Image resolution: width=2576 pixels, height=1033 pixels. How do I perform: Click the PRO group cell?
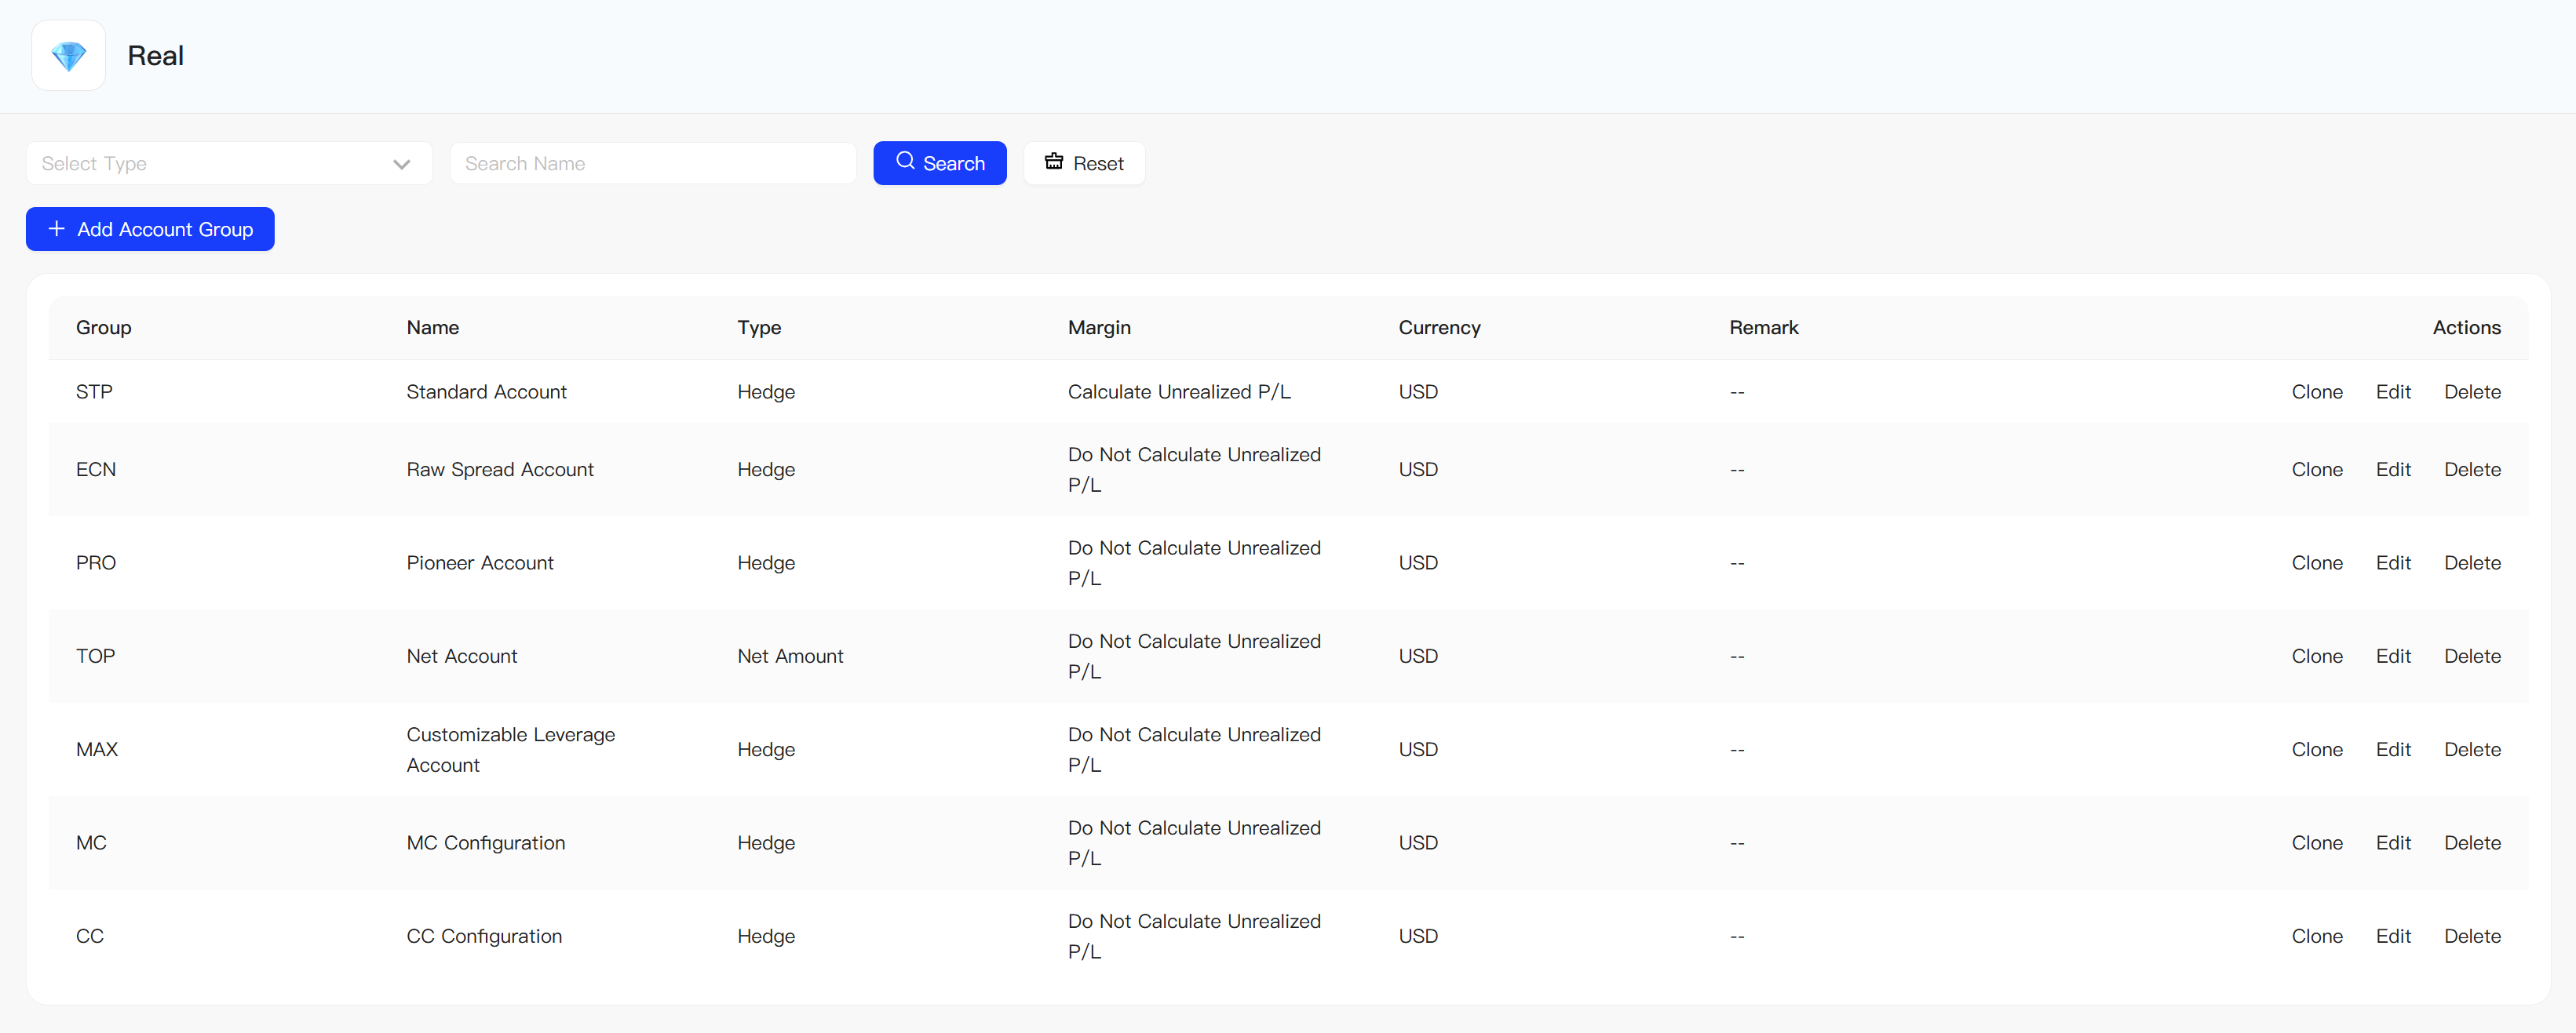(x=96, y=562)
